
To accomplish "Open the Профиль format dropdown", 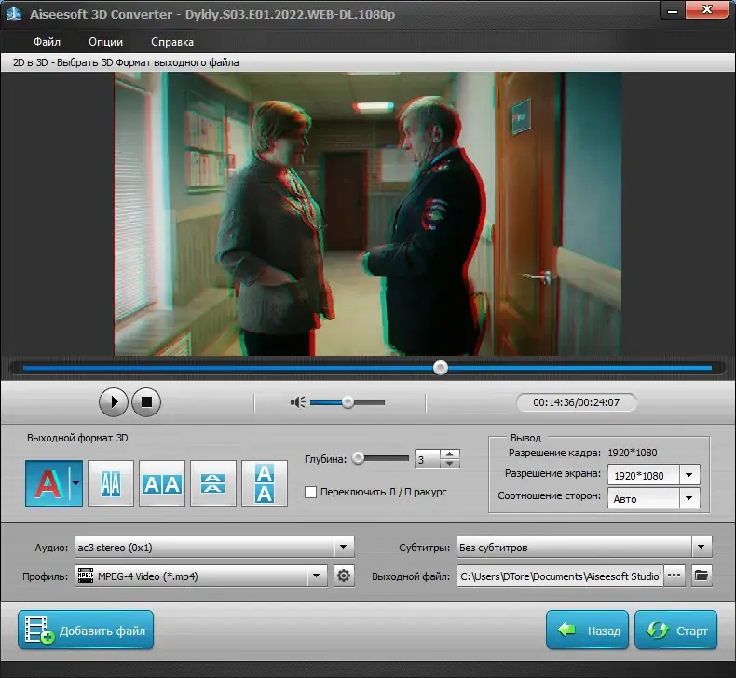I will click(317, 576).
